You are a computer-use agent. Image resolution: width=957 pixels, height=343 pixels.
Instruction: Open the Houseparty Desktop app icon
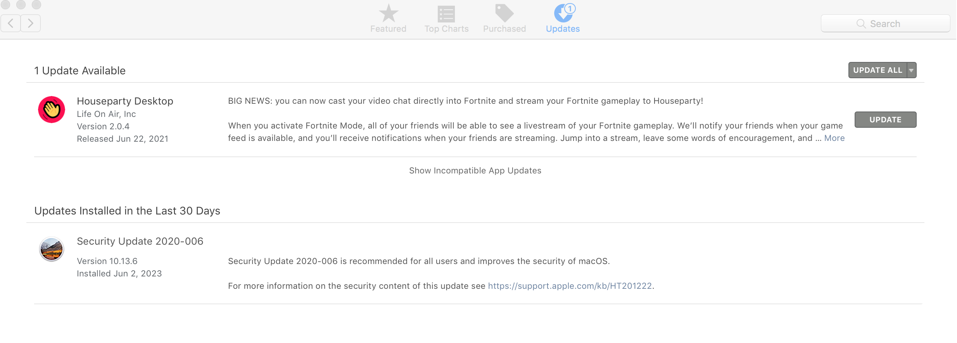(52, 110)
